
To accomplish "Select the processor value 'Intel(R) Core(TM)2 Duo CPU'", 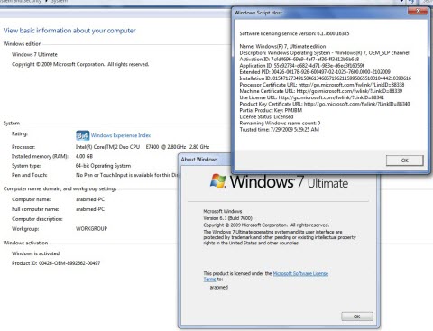I will (107, 147).
